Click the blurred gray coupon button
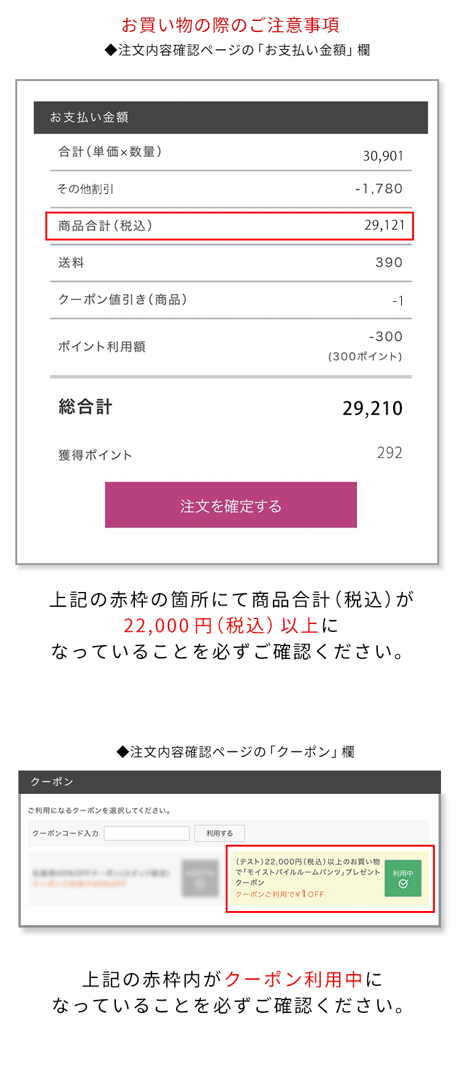Screen dimensions: 460x1073 click(x=200, y=879)
